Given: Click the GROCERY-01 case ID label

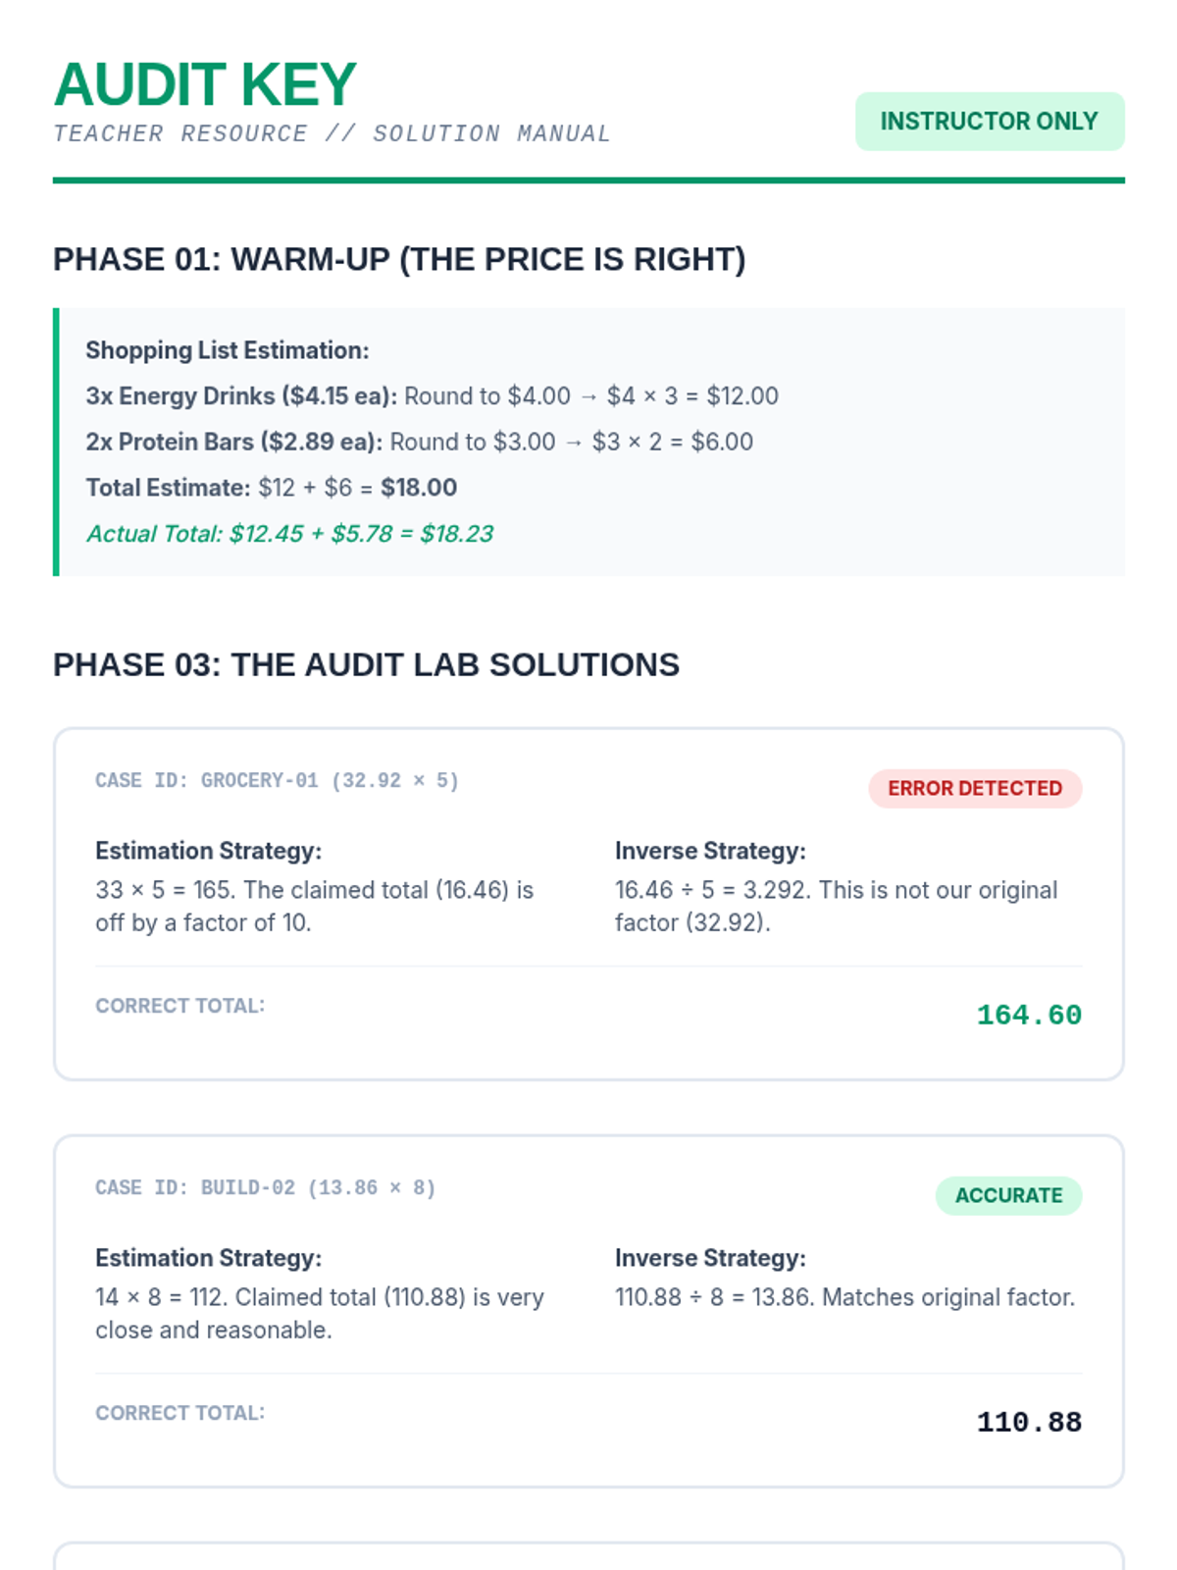Looking at the screenshot, I should click(x=277, y=781).
